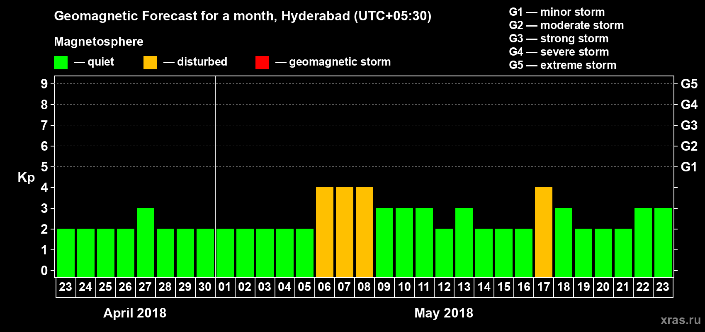Click the G1 label on right axis
Image resolution: width=705 pixels, height=332 pixels.
(689, 167)
